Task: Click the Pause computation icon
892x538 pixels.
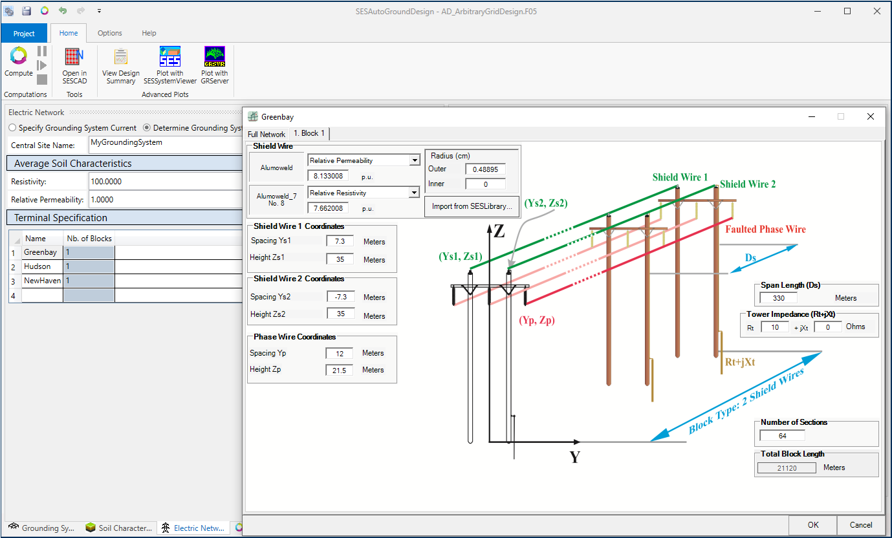Action: tap(41, 51)
